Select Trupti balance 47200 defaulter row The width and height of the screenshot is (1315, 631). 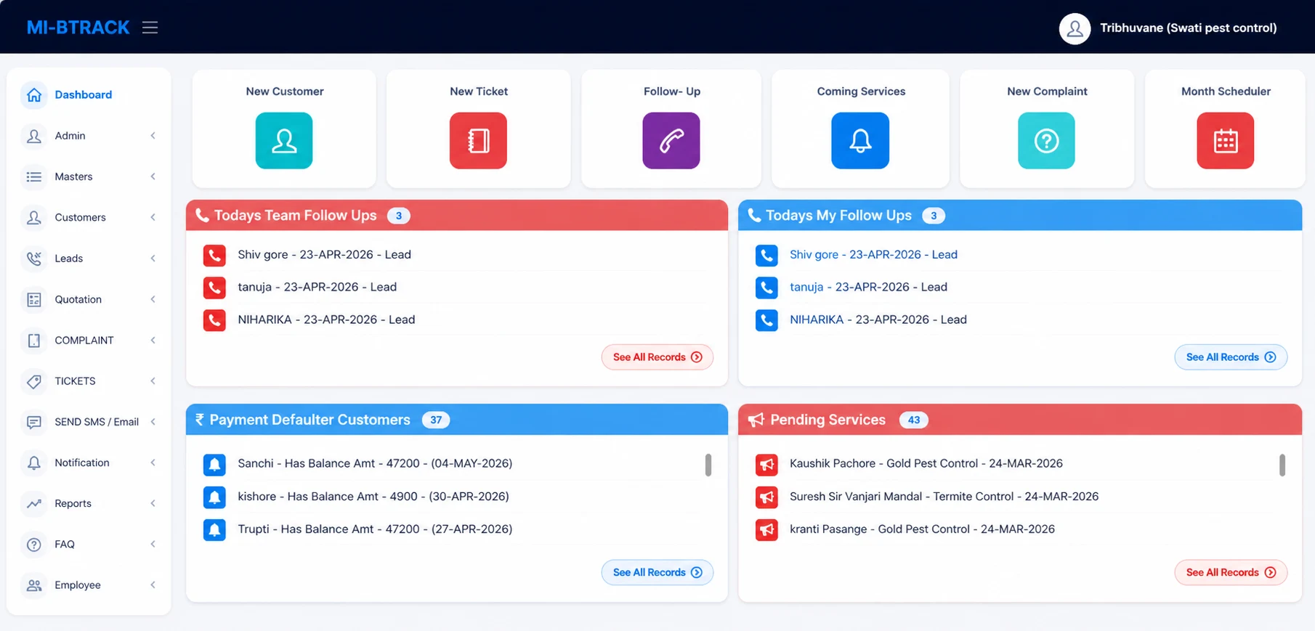coord(375,529)
